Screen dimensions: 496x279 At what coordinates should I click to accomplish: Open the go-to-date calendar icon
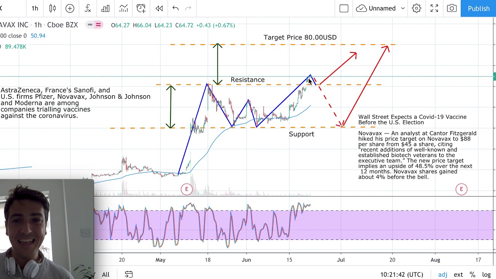pyautogui.click(x=129, y=274)
